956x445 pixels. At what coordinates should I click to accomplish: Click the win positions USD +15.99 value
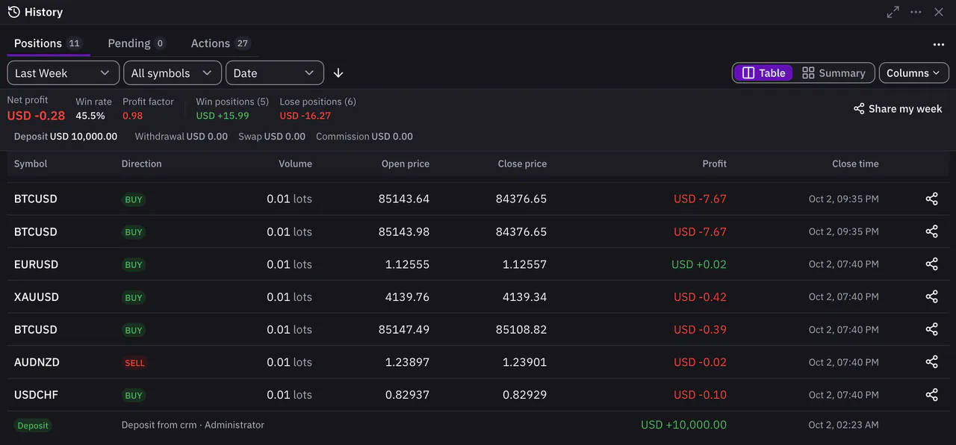pyautogui.click(x=223, y=116)
